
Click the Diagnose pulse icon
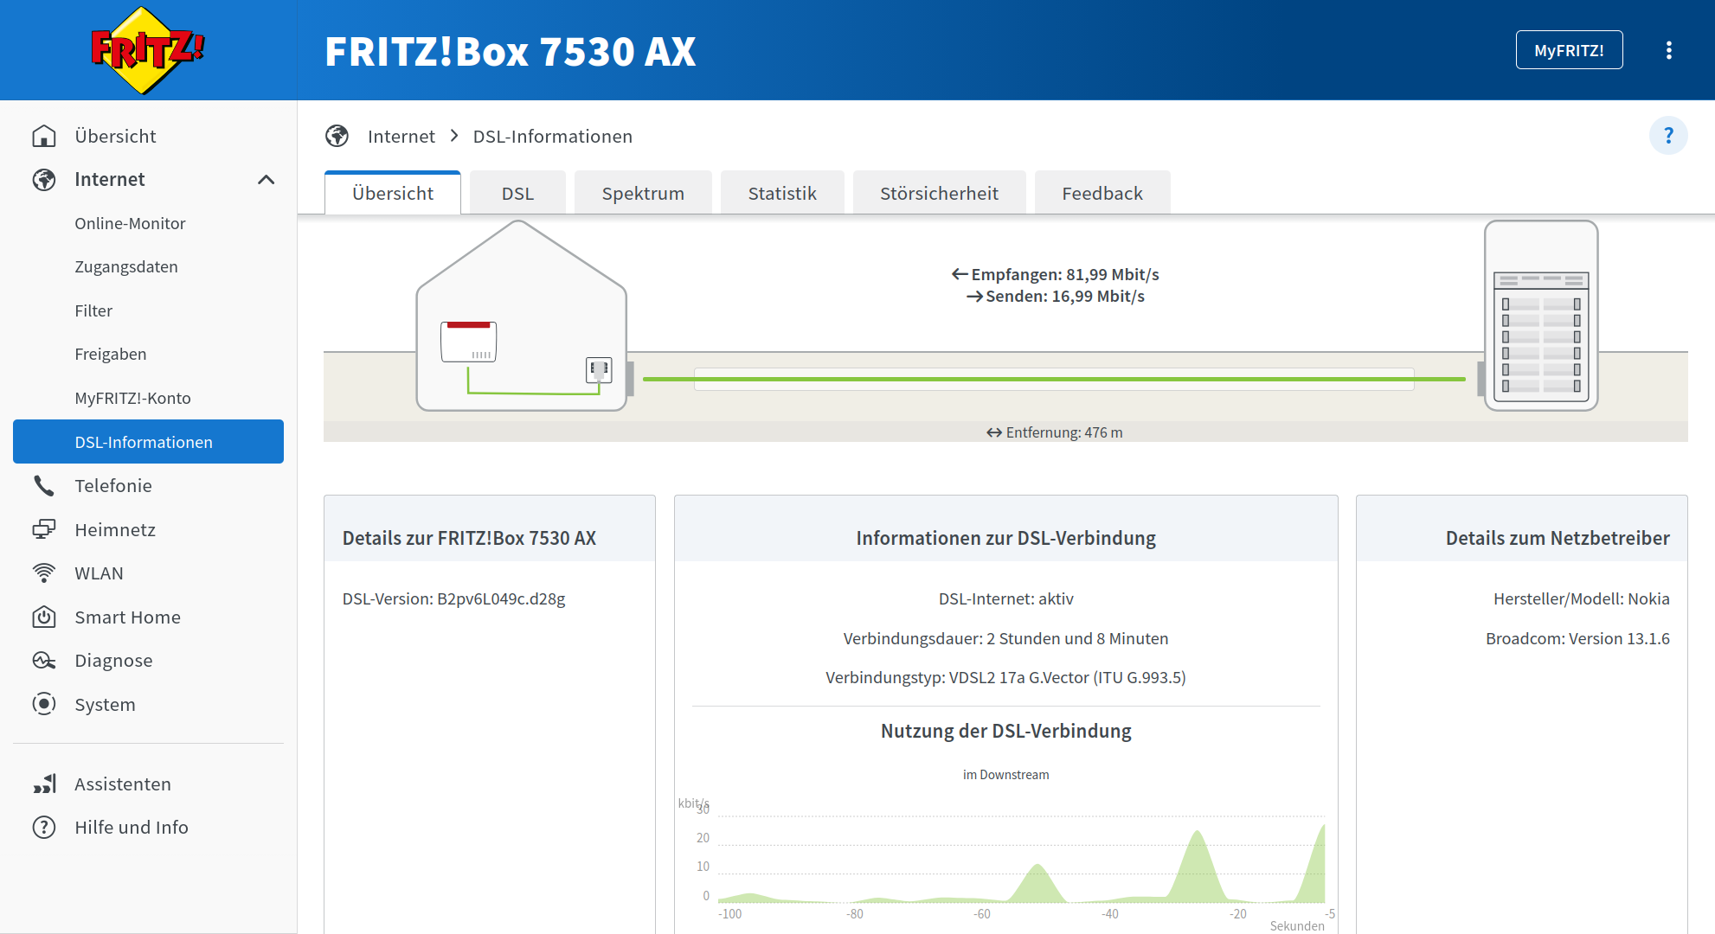pos(44,661)
